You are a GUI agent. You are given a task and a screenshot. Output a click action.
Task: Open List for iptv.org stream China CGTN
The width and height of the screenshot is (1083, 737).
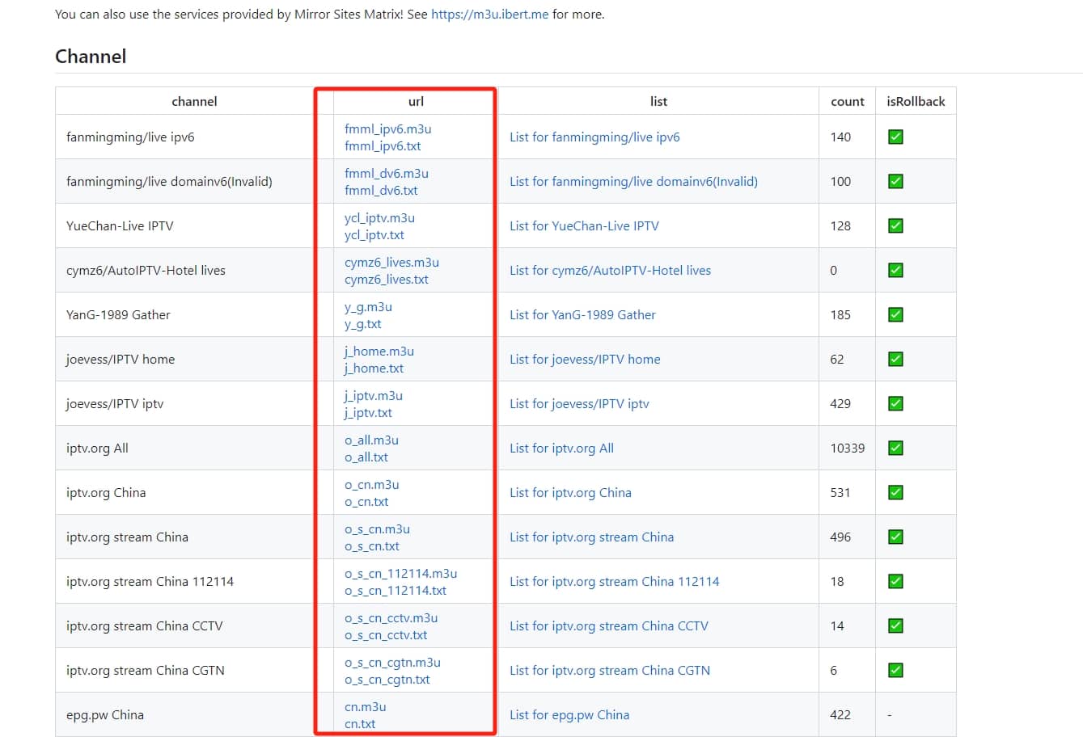click(x=610, y=670)
